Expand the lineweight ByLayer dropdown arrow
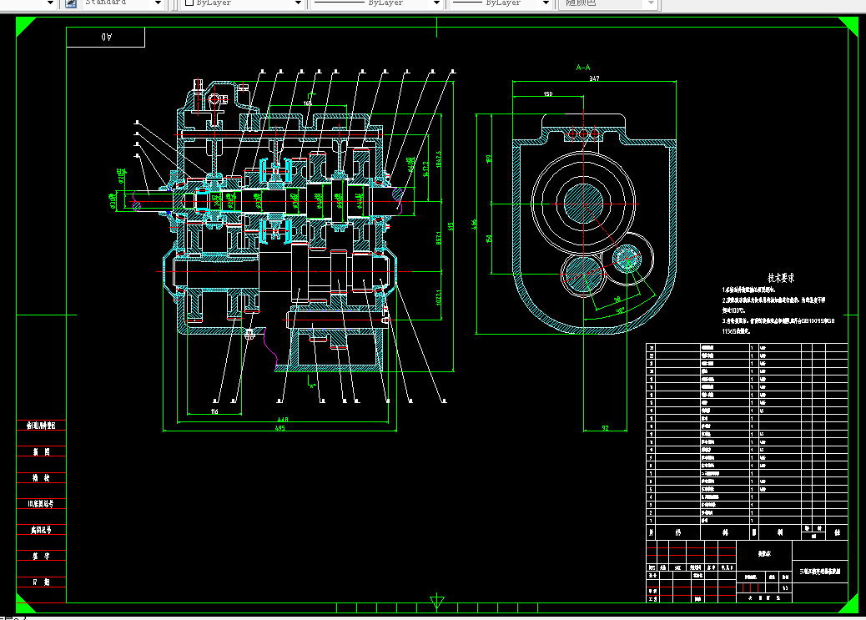Screen dimensions: 866x620 [546, 3]
